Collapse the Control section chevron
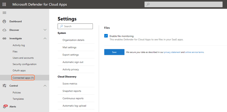Viewport: 227px width, 112px height. 45,86
